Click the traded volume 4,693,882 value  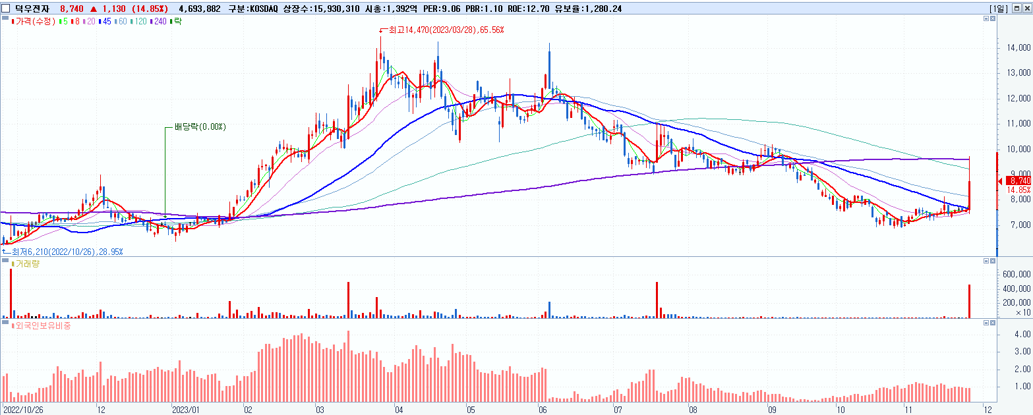click(x=200, y=9)
